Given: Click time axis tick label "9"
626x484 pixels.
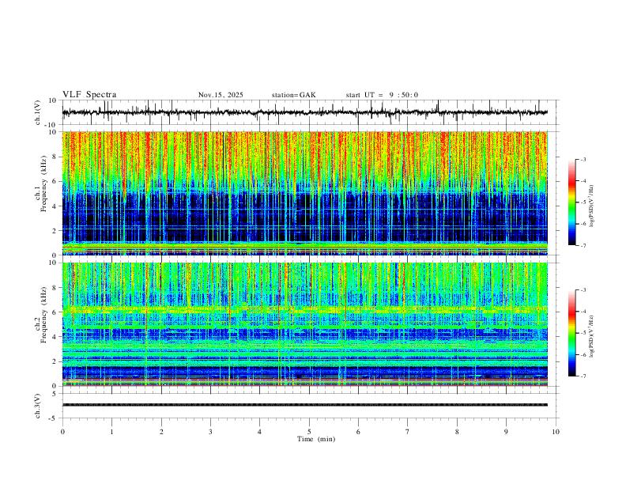Looking at the screenshot, I should (x=506, y=432).
